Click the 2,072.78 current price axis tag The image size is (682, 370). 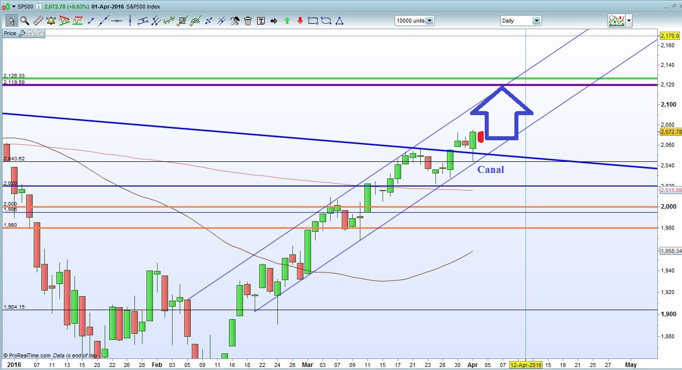[670, 132]
